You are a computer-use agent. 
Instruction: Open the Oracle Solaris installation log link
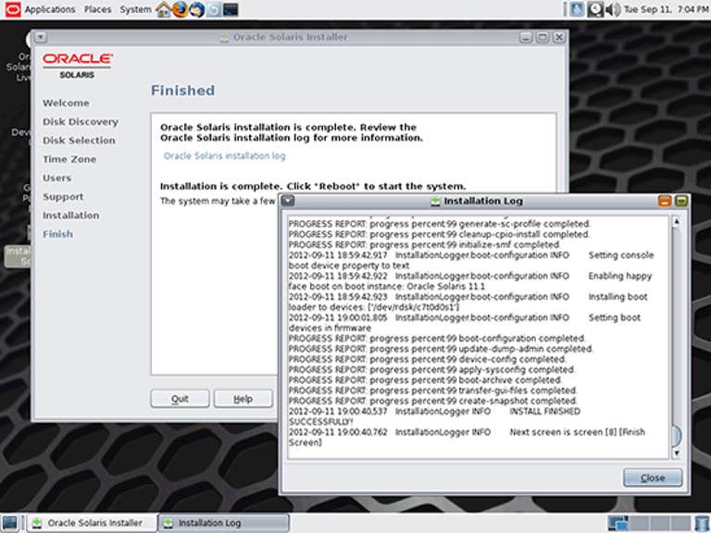coord(224,156)
